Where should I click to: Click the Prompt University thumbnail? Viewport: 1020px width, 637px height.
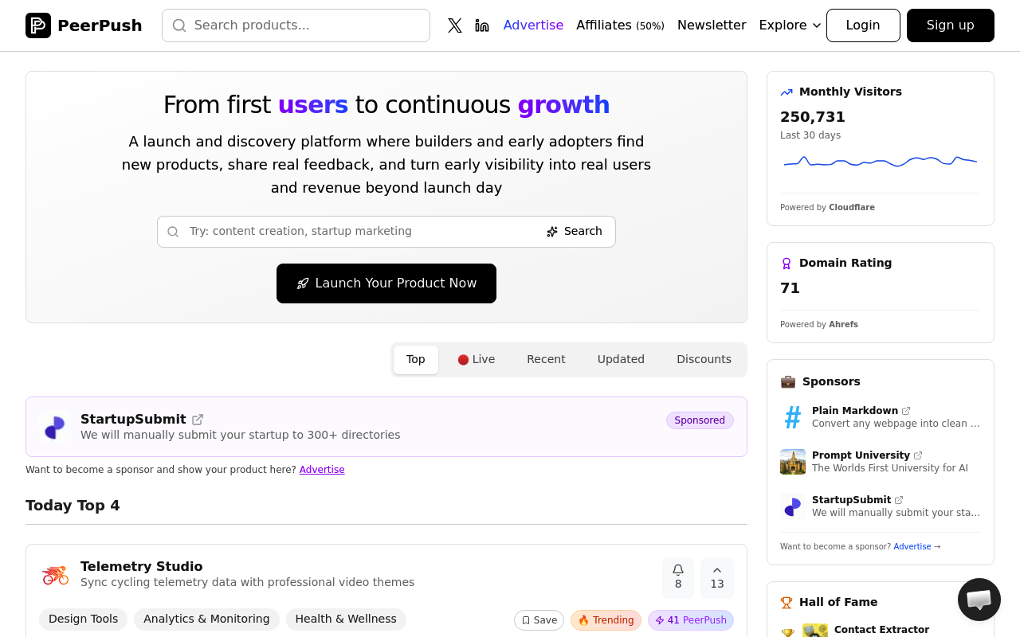[793, 462]
